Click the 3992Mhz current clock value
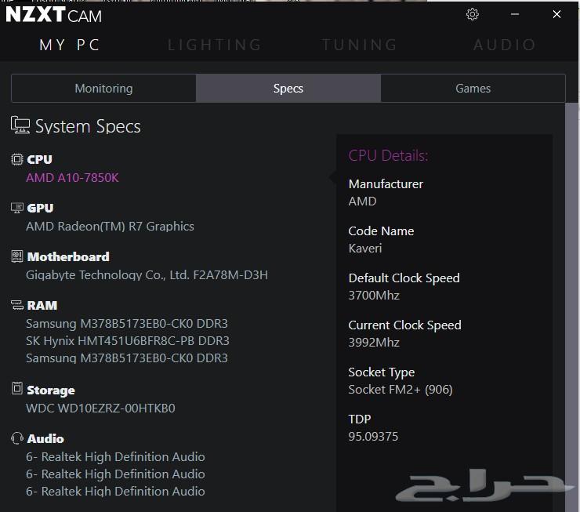Image resolution: width=580 pixels, height=512 pixels. 374,342
